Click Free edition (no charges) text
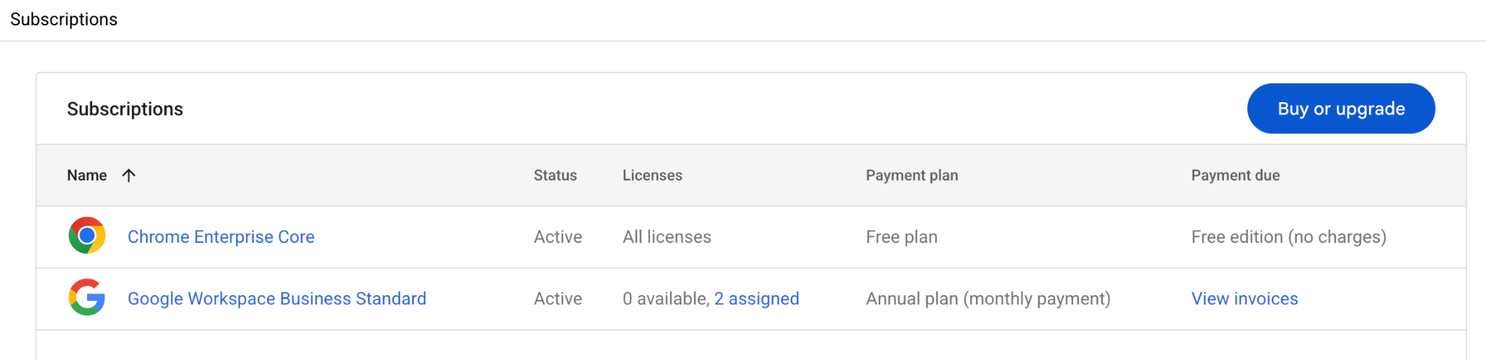 1289,237
